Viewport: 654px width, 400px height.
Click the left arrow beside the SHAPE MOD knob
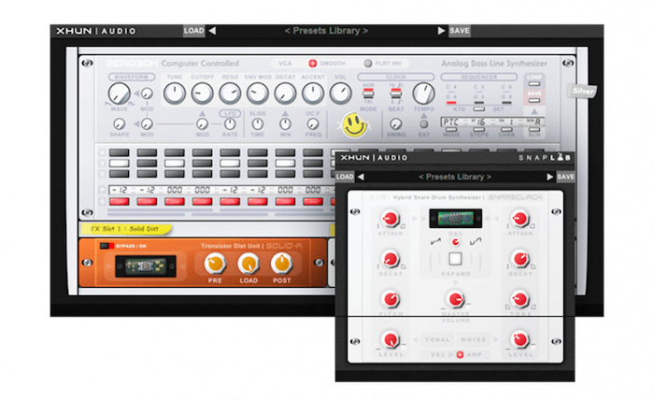136,124
